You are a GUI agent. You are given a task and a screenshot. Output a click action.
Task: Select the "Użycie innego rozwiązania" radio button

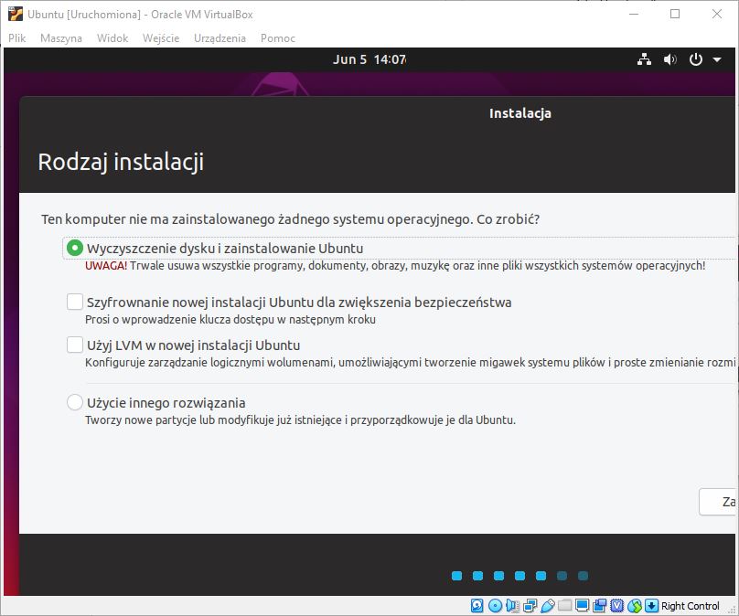74,403
